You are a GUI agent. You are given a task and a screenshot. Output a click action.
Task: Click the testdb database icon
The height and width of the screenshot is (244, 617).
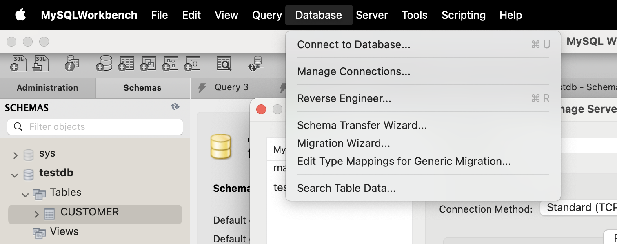tap(29, 174)
